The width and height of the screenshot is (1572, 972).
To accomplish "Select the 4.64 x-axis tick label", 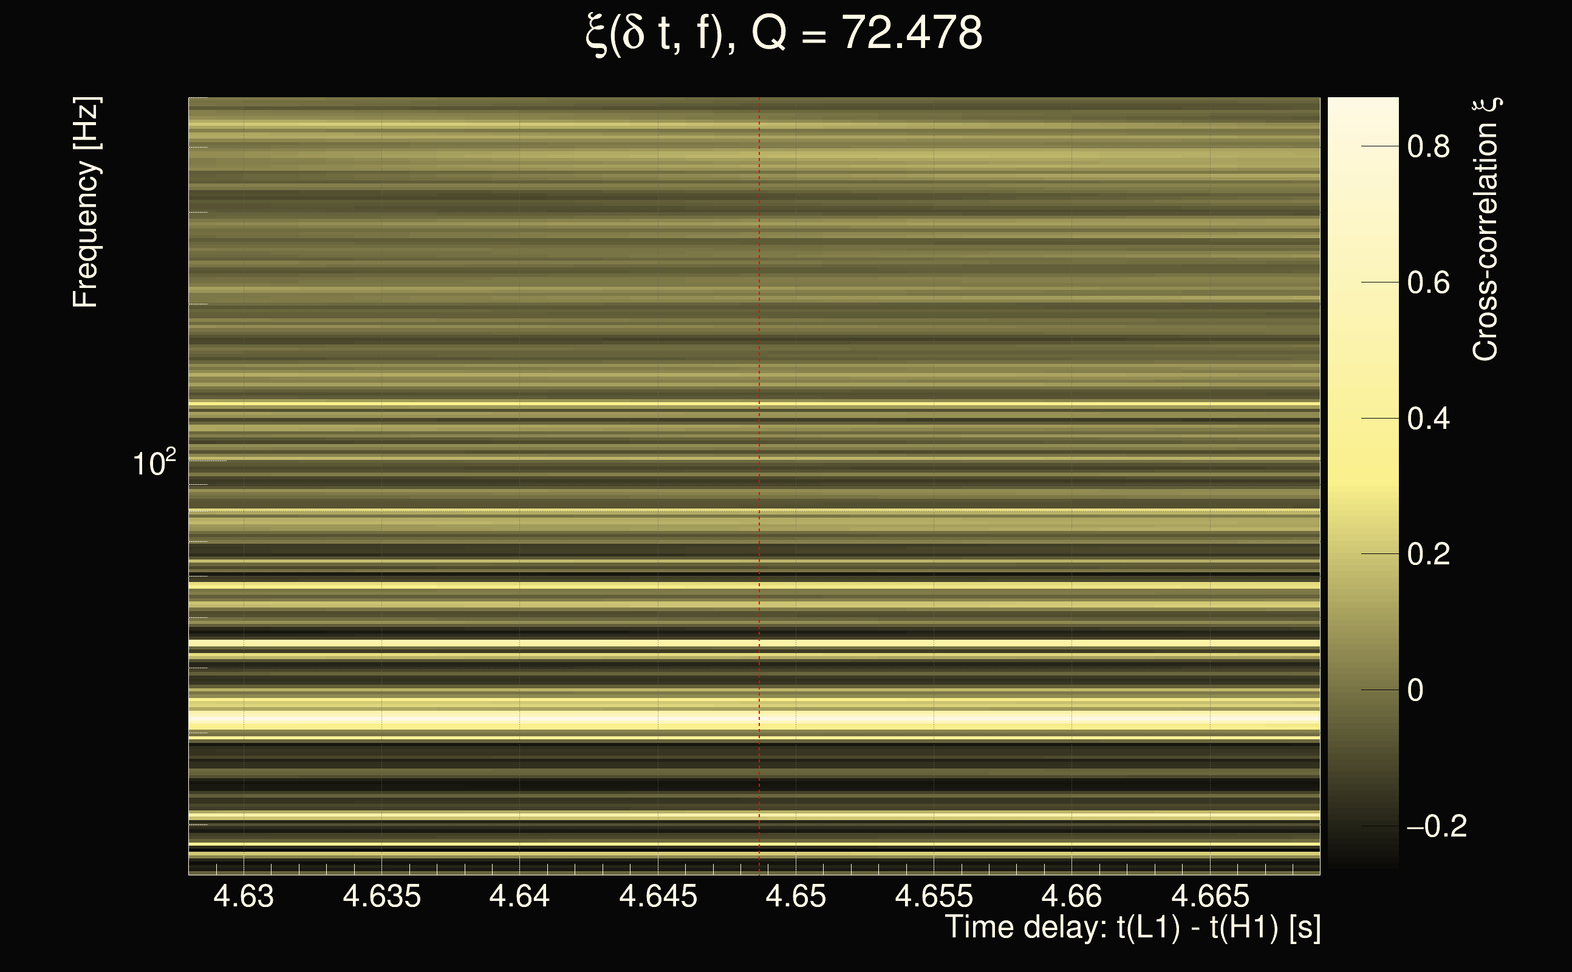I will [519, 896].
